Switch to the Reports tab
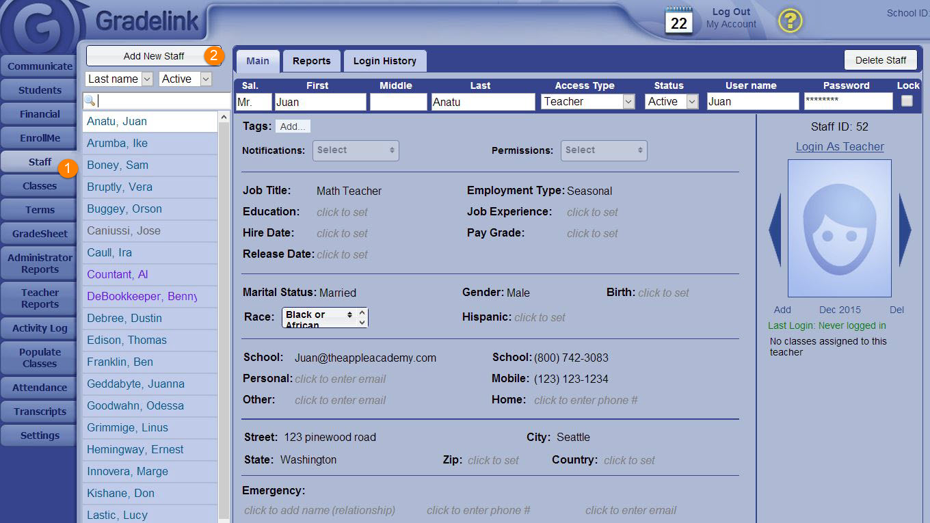 coord(311,61)
